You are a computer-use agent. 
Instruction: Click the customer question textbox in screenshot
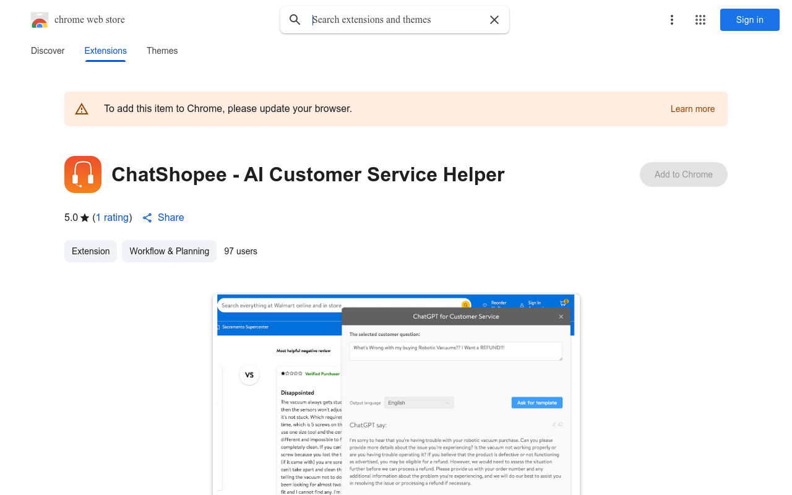(456, 351)
